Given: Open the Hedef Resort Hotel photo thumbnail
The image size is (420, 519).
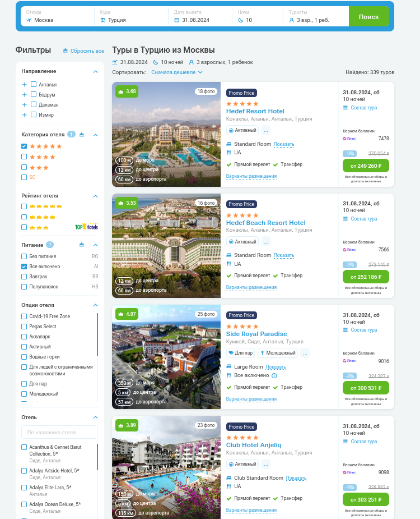Looking at the screenshot, I should click(x=166, y=135).
